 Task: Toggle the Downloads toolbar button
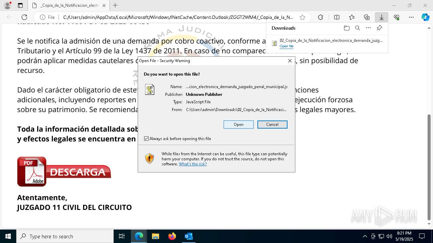(x=382, y=17)
